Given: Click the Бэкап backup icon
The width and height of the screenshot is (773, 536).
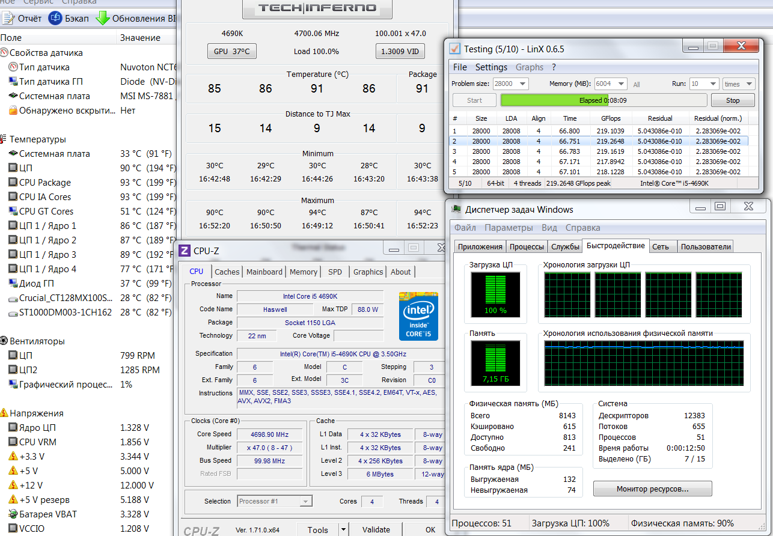Looking at the screenshot, I should point(55,19).
